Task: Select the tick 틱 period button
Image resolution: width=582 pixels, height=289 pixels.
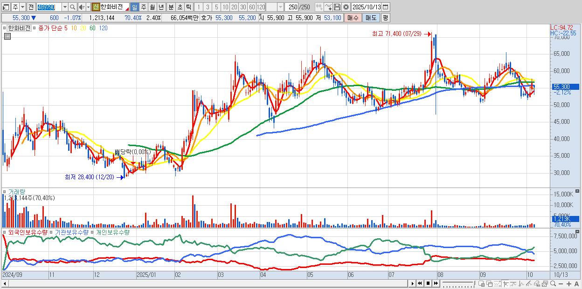Action: pos(188,7)
